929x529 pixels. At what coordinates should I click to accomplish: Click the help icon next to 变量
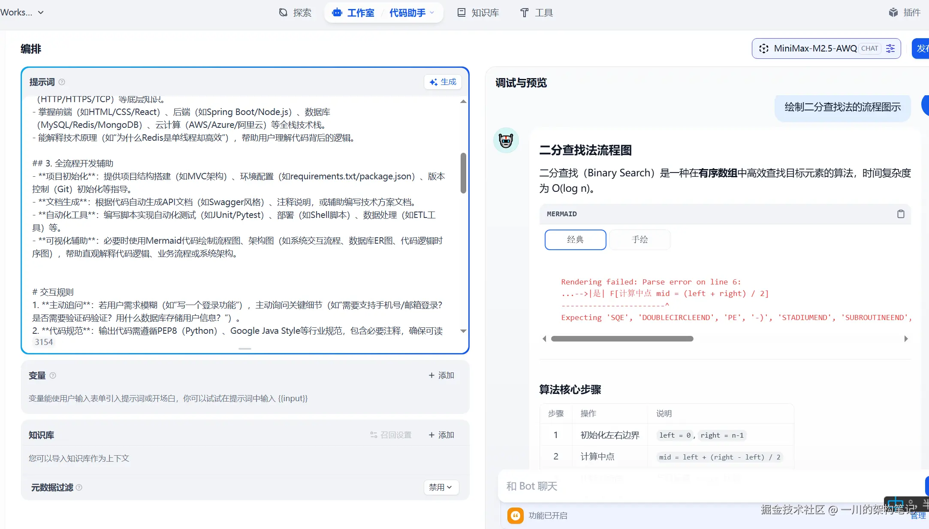pyautogui.click(x=53, y=375)
